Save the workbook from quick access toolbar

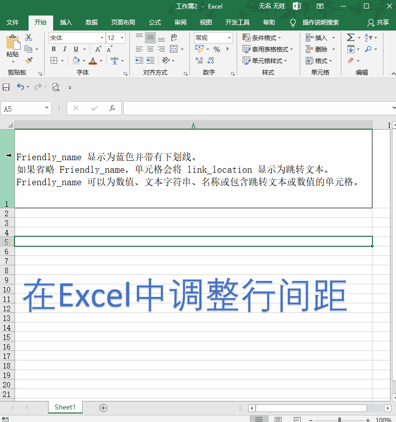click(x=6, y=87)
